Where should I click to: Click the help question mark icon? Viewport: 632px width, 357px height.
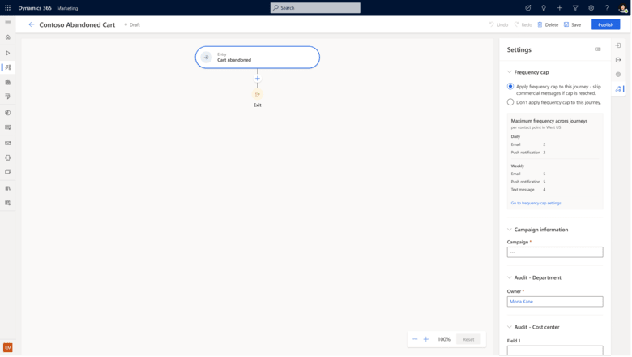607,7
